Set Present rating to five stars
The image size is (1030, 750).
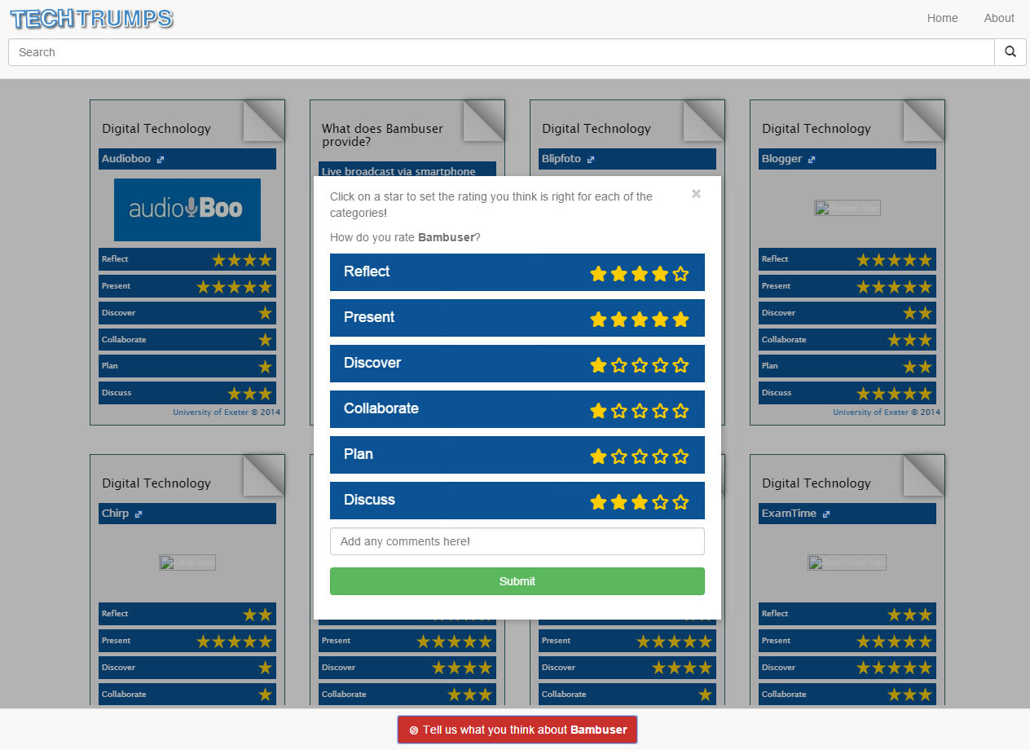[x=681, y=320]
